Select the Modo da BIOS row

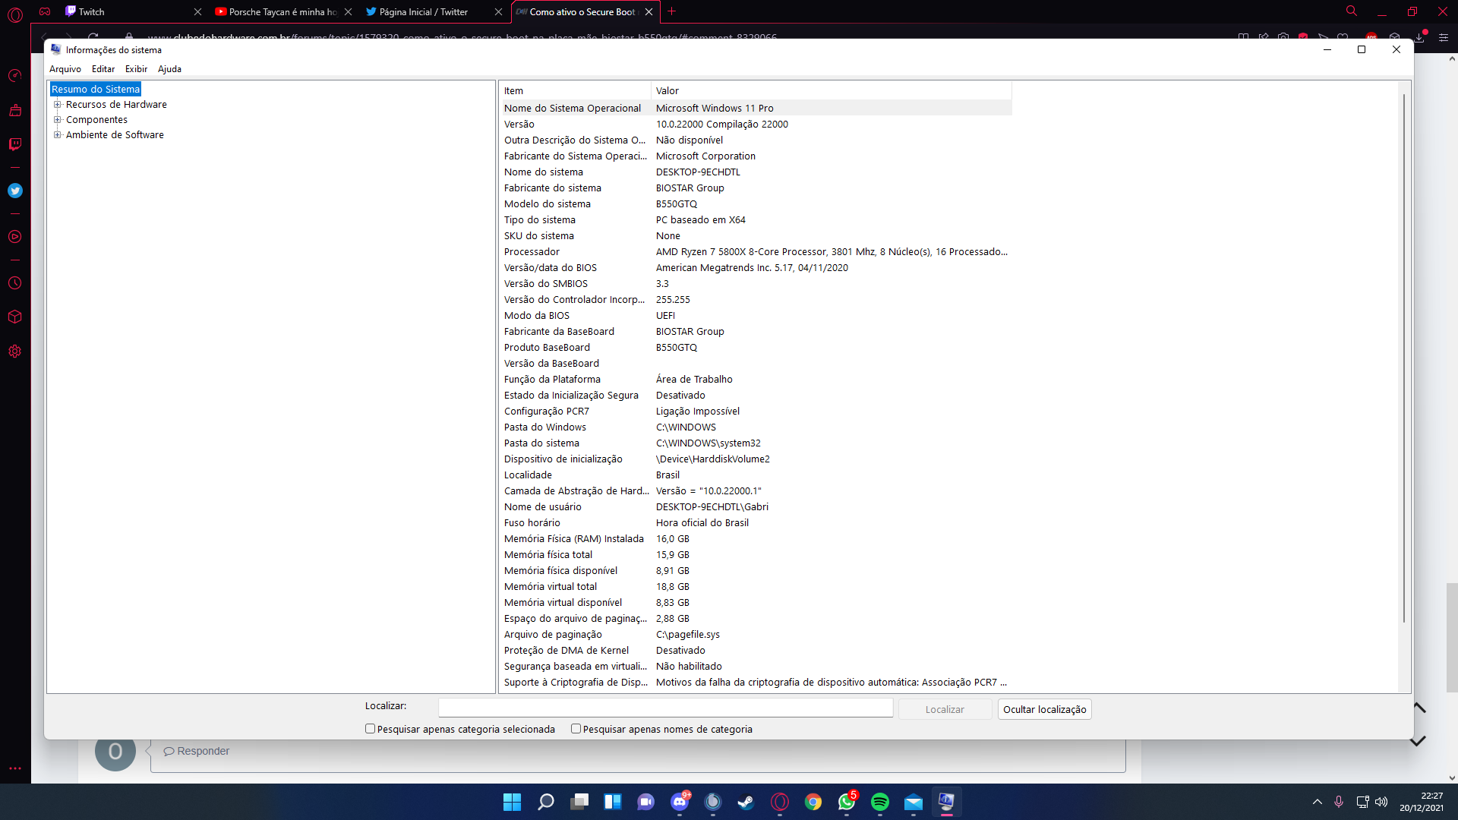click(x=756, y=316)
